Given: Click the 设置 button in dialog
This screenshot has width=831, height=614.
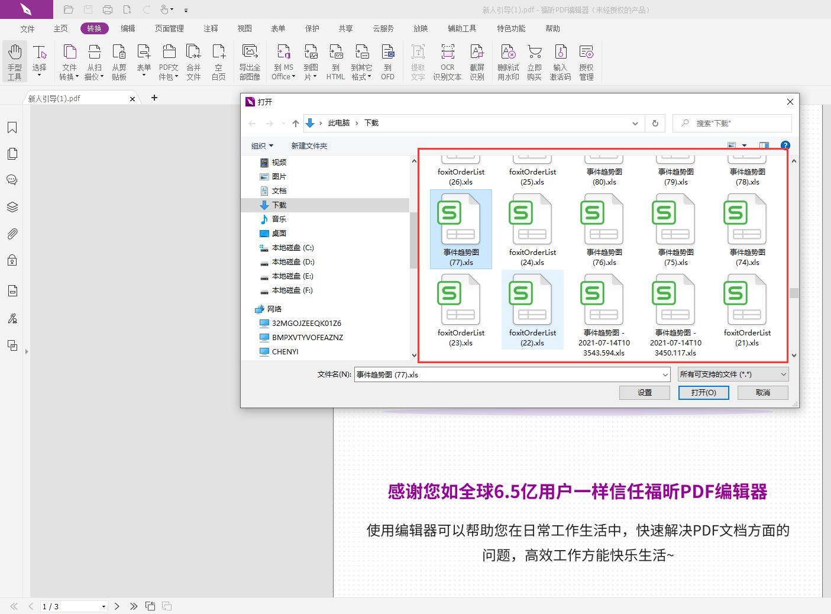Looking at the screenshot, I should pos(644,392).
